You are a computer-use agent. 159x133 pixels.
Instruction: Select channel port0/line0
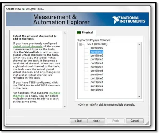pos(97,48)
